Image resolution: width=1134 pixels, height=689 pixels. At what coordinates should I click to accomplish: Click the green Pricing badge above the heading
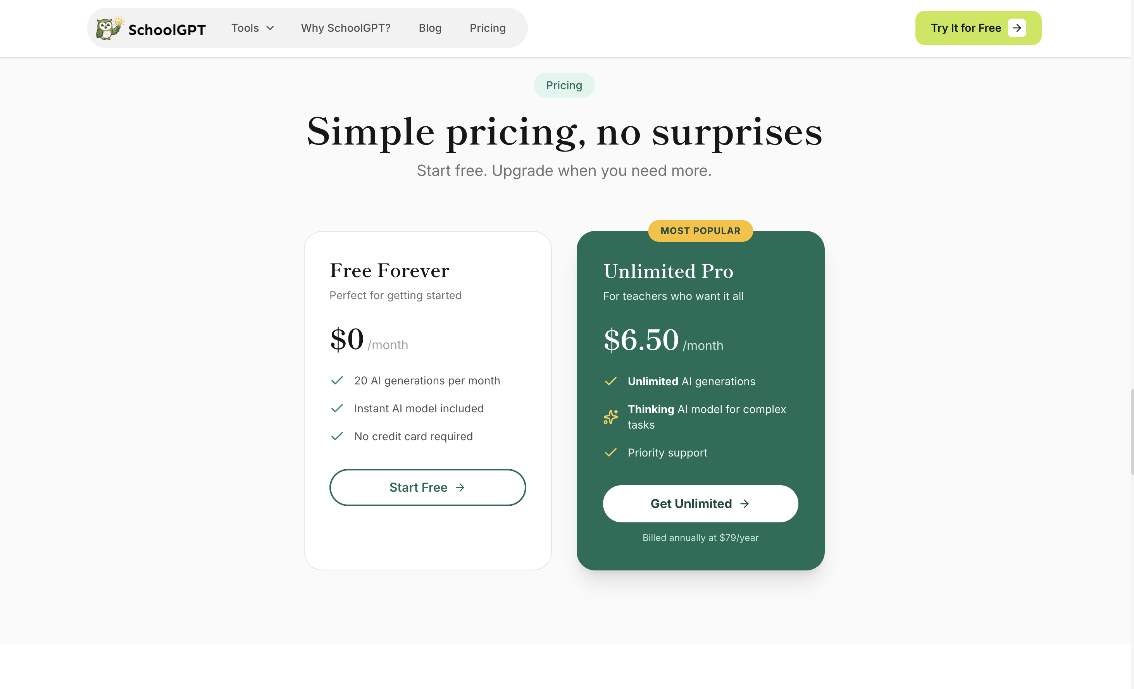[564, 85]
